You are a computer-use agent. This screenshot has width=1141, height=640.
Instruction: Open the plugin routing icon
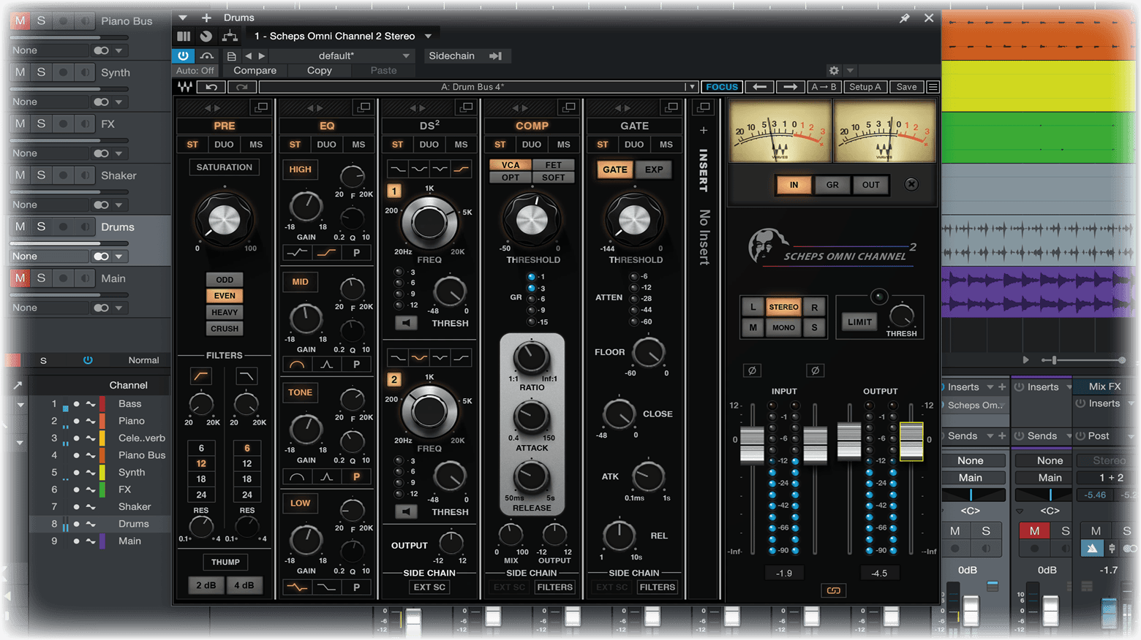pyautogui.click(x=230, y=36)
